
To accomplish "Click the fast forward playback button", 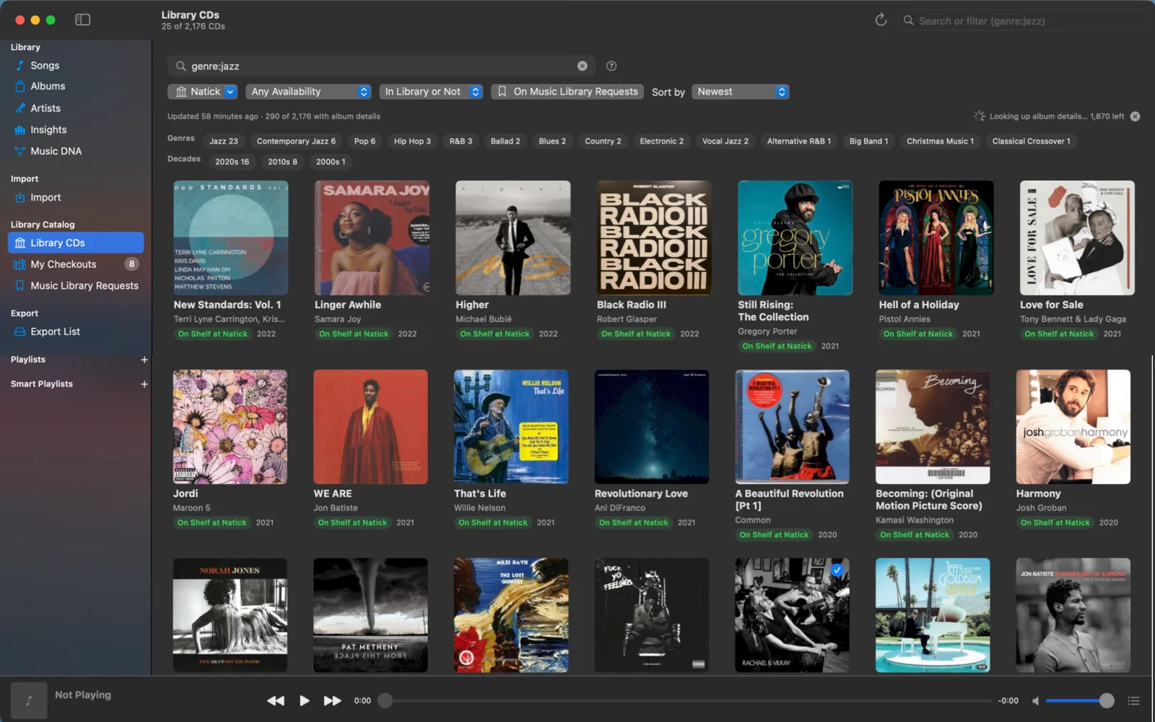I will (332, 700).
